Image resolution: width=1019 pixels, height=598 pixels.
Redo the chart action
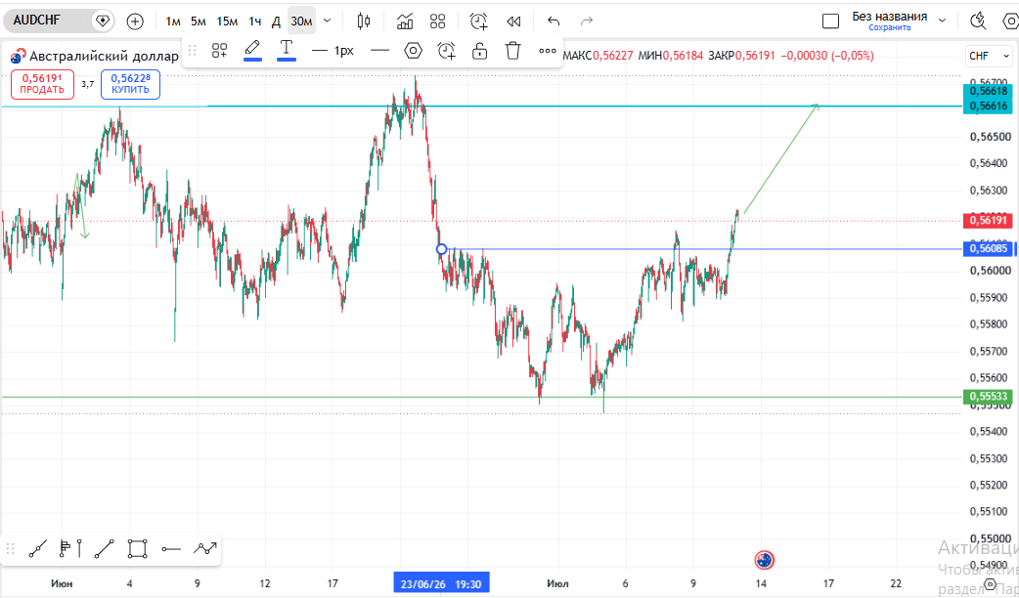[x=587, y=21]
